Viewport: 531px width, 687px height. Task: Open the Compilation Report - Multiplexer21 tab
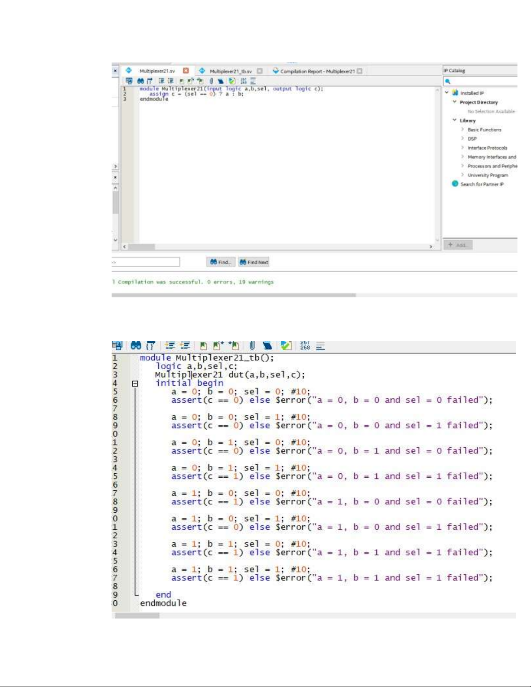pyautogui.click(x=317, y=71)
